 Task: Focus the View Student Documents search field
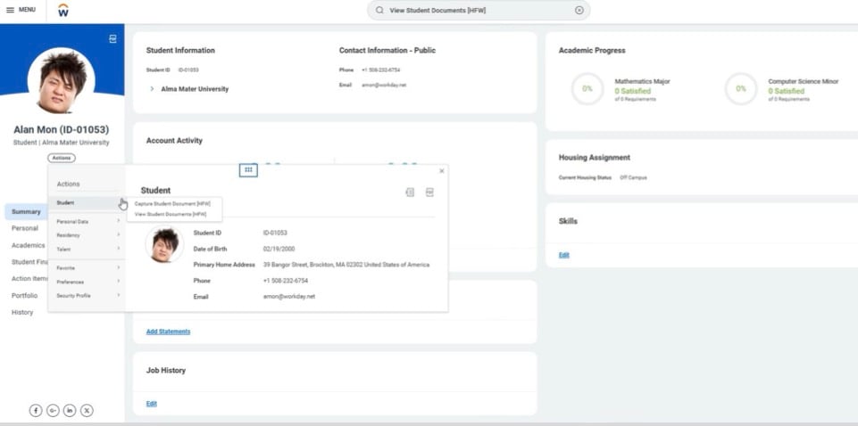click(479, 11)
